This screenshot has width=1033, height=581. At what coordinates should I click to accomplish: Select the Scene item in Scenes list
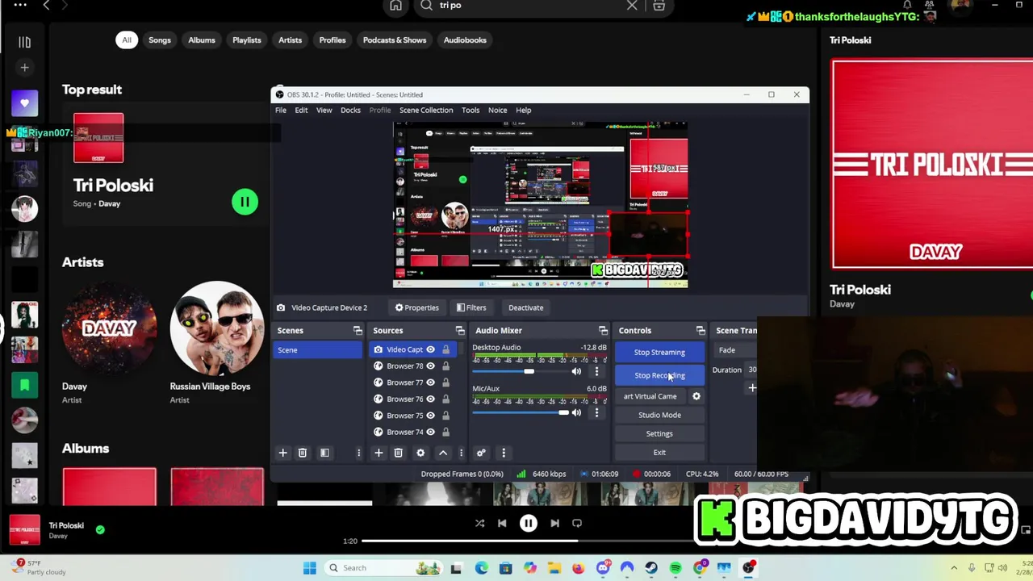click(x=318, y=350)
